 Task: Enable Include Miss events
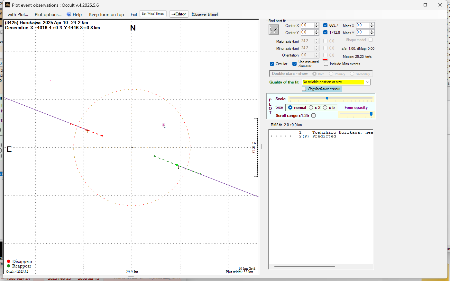(326, 64)
